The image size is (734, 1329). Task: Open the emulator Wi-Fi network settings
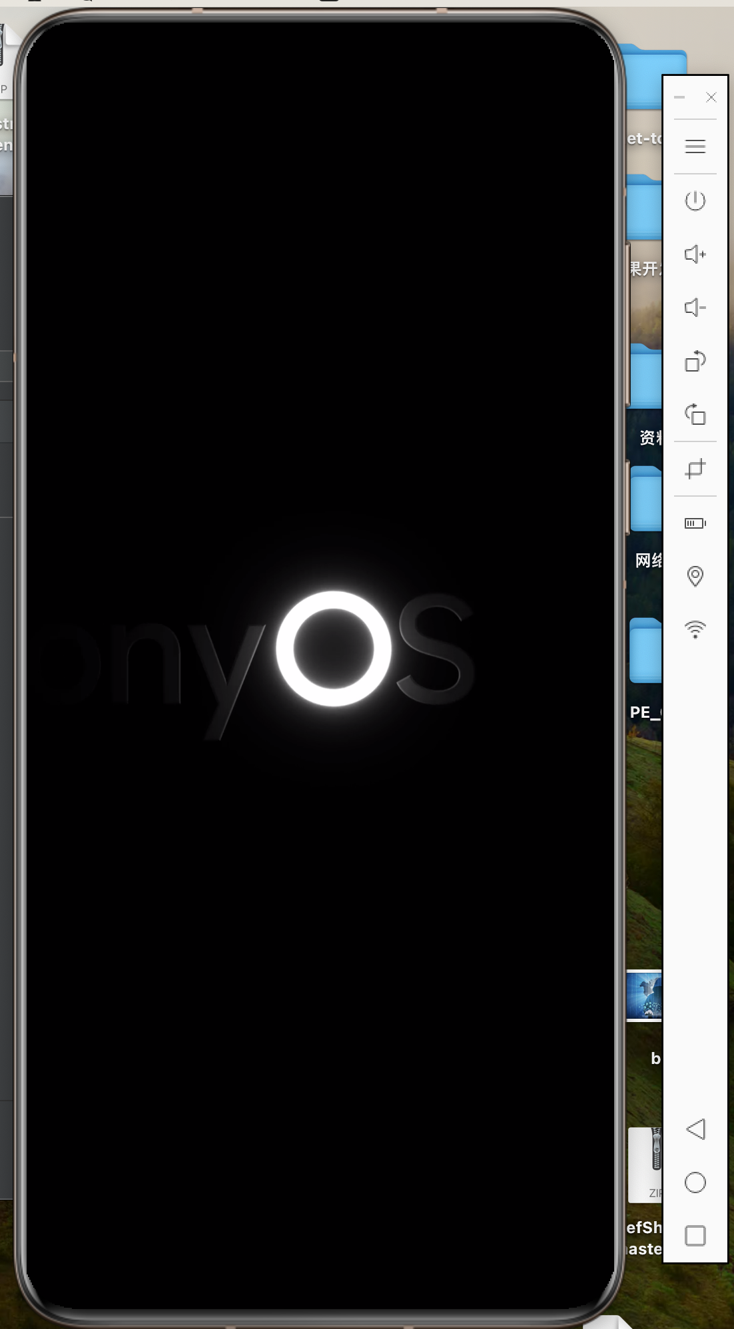click(695, 629)
